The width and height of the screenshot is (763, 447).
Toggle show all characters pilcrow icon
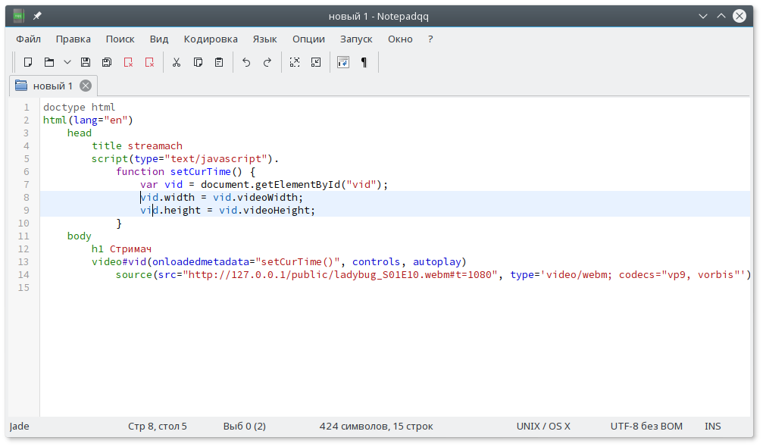[364, 62]
